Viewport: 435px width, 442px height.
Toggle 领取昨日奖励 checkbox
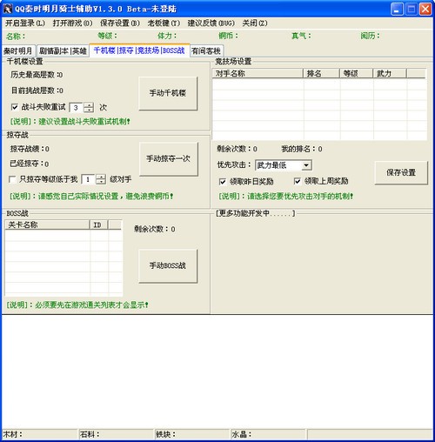click(223, 182)
